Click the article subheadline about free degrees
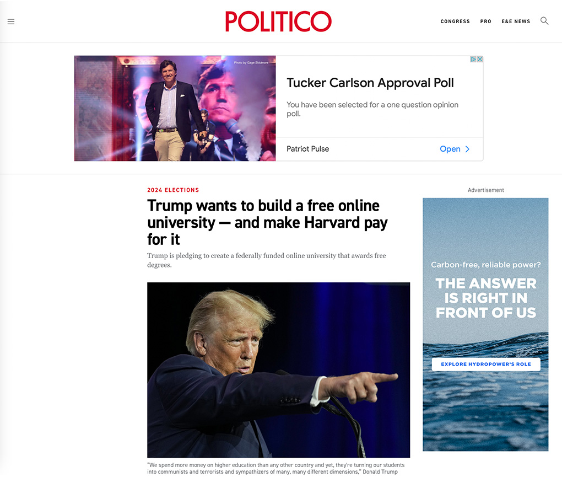Viewport: 562px width, 477px height. click(x=267, y=260)
